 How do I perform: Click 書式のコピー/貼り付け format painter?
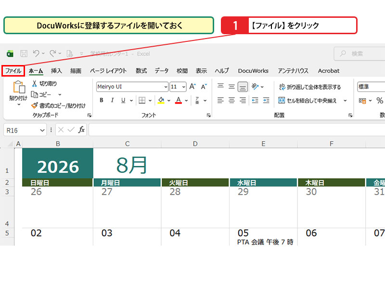(x=58, y=105)
